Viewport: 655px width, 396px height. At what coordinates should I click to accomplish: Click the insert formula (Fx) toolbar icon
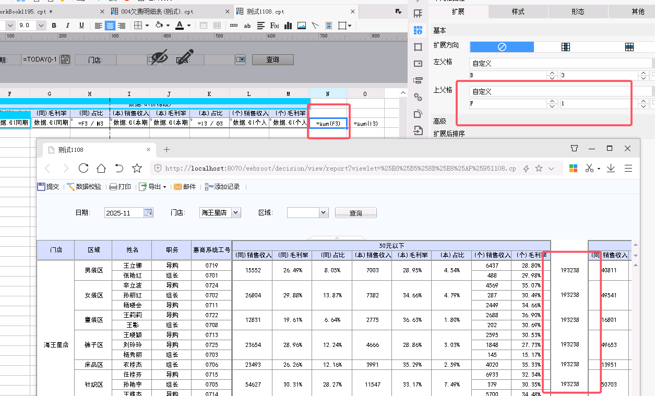[275, 25]
